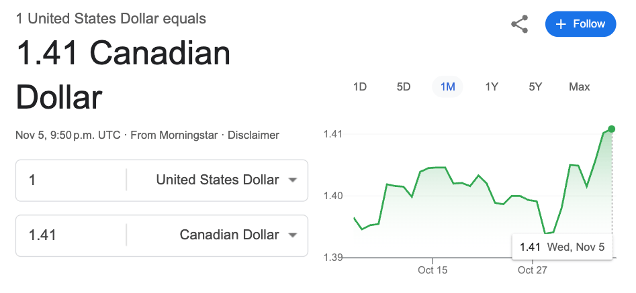Open the Disclaimer link
The height and width of the screenshot is (293, 636).
point(253,135)
